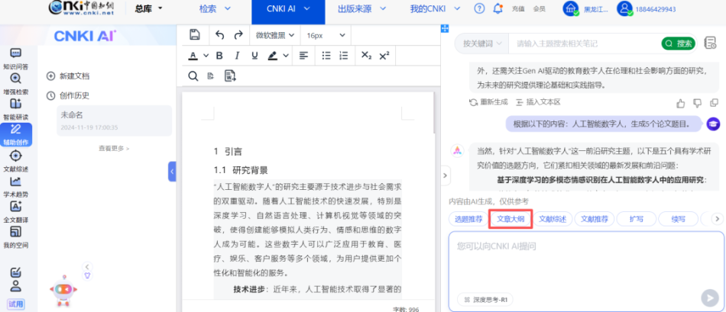This screenshot has width=726, height=312.
Task: Click the 文章大纲 button
Action: click(510, 219)
